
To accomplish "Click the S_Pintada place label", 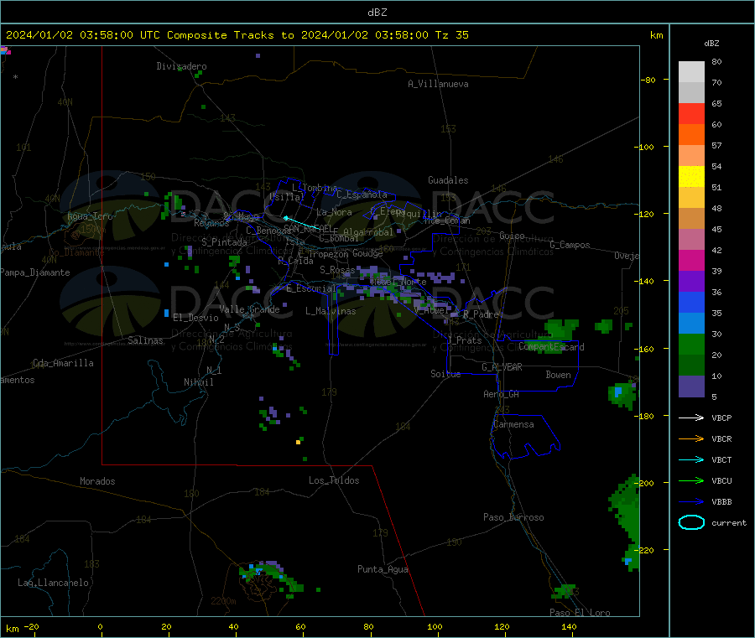I will [224, 242].
